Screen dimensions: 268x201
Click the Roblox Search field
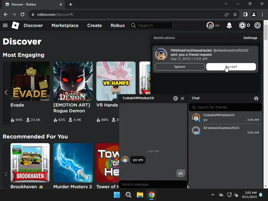(151, 25)
